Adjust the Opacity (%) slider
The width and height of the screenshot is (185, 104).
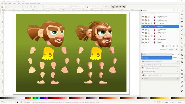pyautogui.click(x=157, y=58)
